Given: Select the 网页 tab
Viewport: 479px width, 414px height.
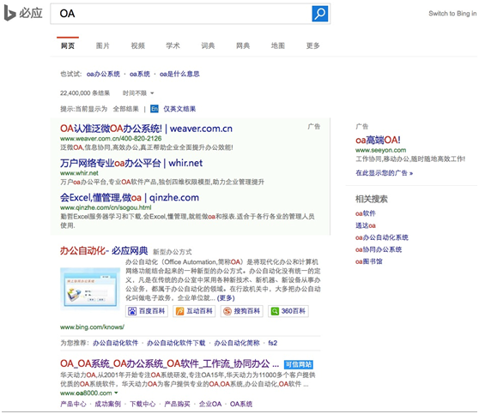Looking at the screenshot, I should (68, 45).
